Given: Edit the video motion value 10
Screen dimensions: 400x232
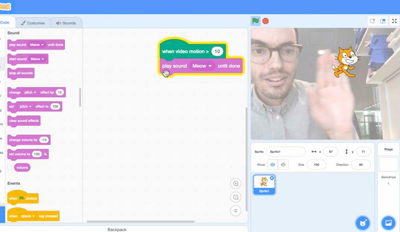Looking at the screenshot, I should click(x=217, y=51).
